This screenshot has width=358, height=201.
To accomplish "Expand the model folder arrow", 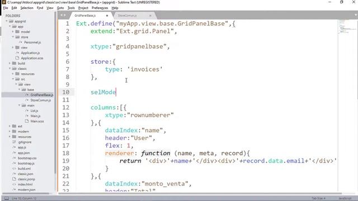I will click(13, 32).
